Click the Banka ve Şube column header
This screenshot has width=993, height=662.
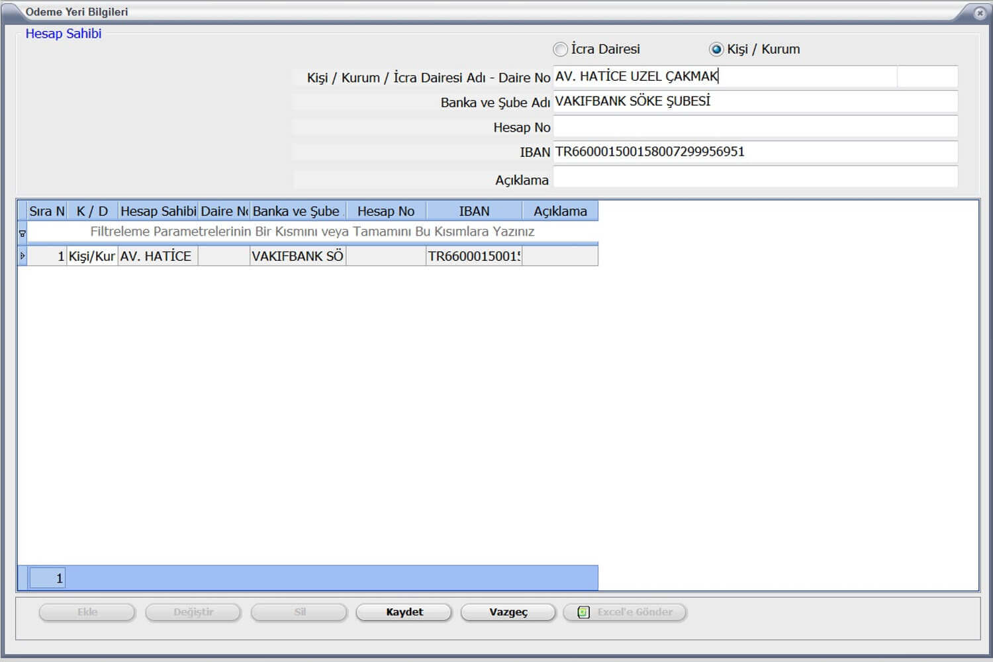tap(296, 211)
